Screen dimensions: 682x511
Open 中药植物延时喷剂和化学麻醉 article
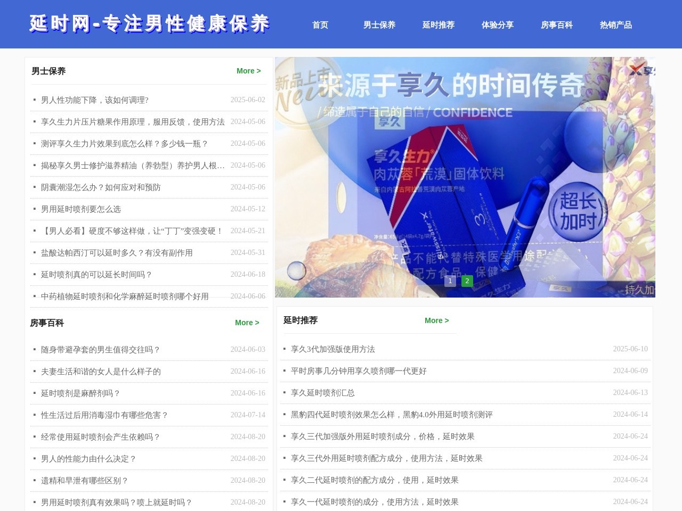[x=125, y=296]
